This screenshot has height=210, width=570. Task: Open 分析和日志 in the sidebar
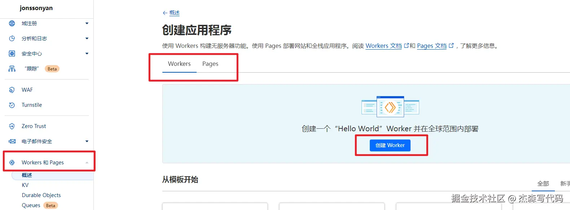coord(34,38)
